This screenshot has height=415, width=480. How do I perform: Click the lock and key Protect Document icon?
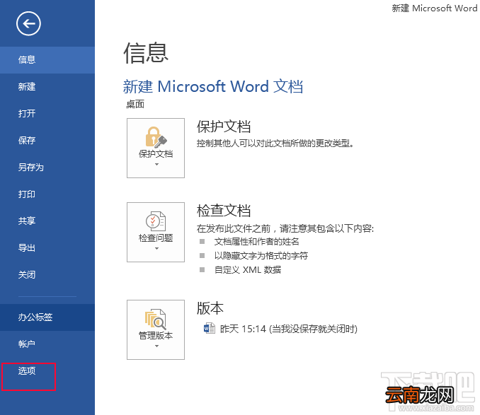point(156,137)
